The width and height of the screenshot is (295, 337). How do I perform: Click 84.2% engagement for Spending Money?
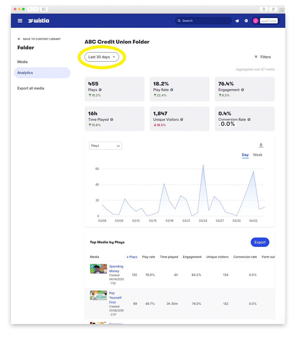[196, 275]
